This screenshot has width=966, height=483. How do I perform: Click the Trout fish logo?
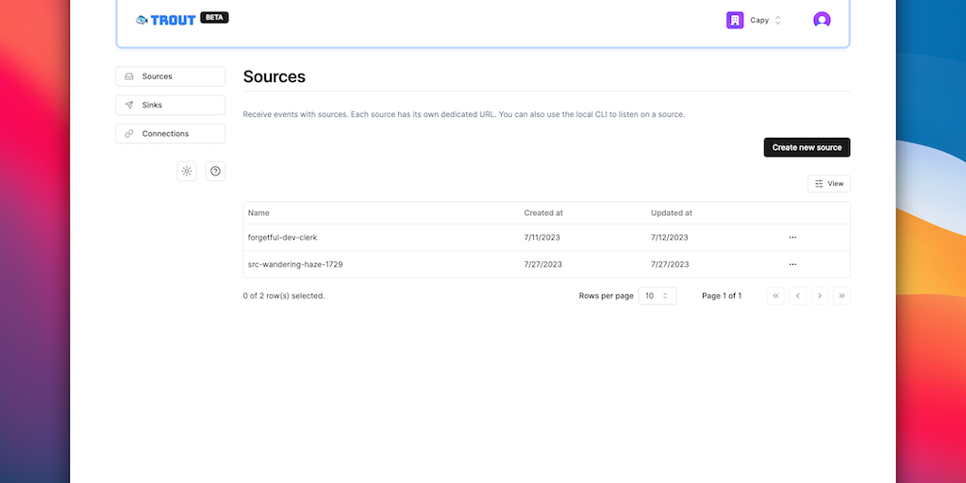(x=142, y=20)
